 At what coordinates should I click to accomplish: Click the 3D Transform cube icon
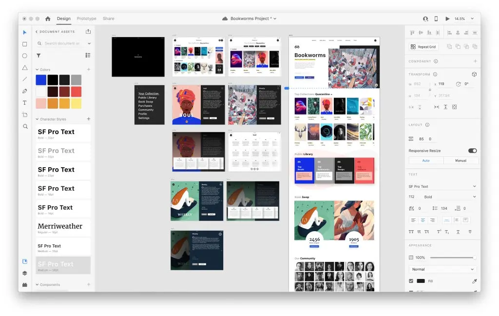tap(474, 74)
